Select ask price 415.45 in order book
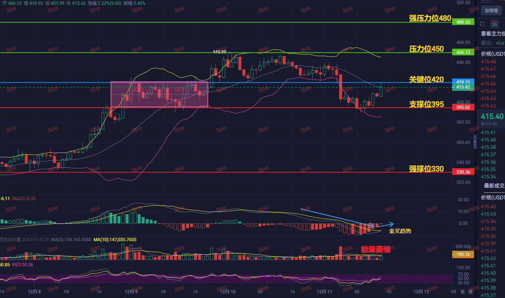 click(488, 83)
